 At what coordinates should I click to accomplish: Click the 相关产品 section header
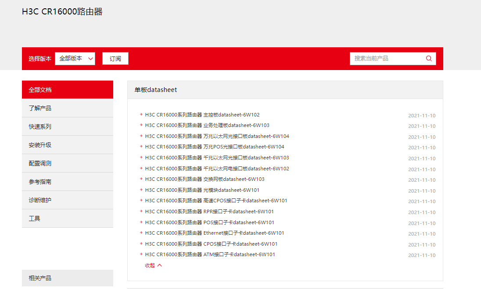pyautogui.click(x=68, y=278)
